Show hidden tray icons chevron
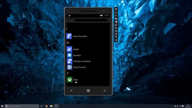 pyautogui.click(x=173, y=106)
